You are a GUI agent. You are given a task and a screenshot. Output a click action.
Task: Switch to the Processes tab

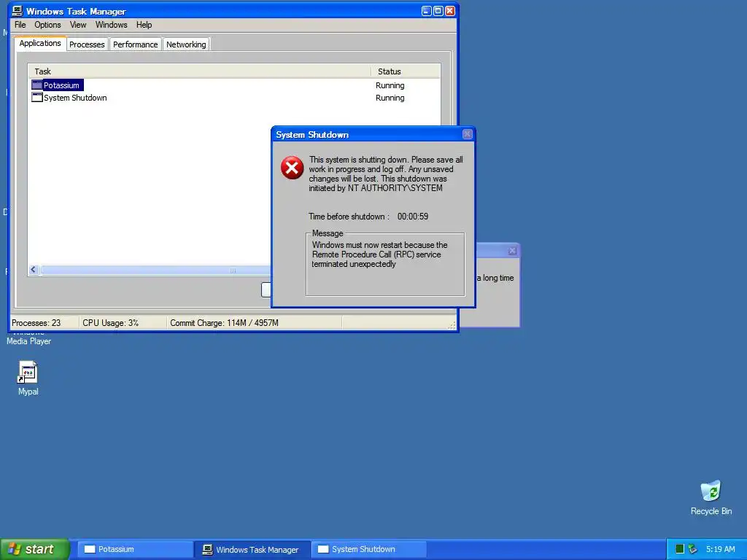87,44
